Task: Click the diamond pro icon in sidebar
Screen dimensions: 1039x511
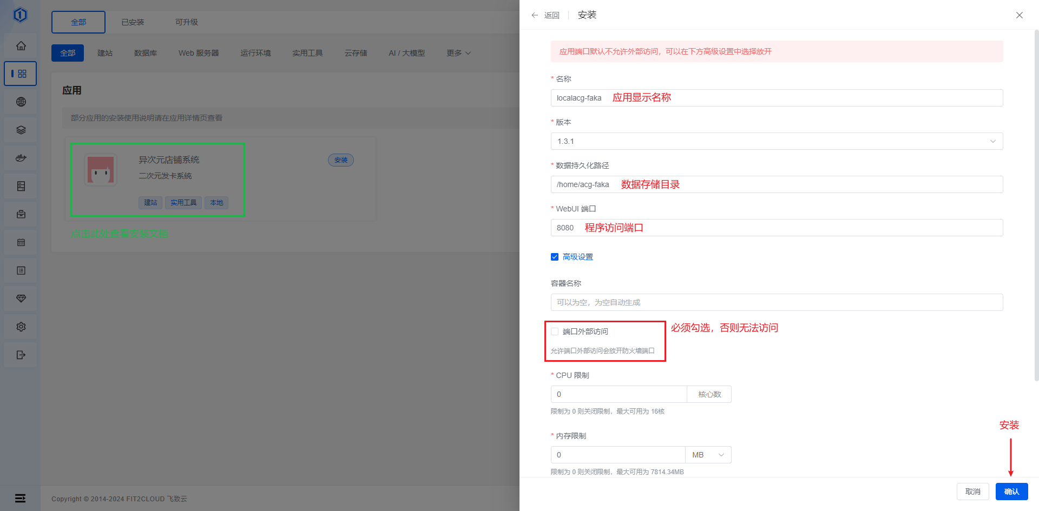Action: click(x=21, y=299)
